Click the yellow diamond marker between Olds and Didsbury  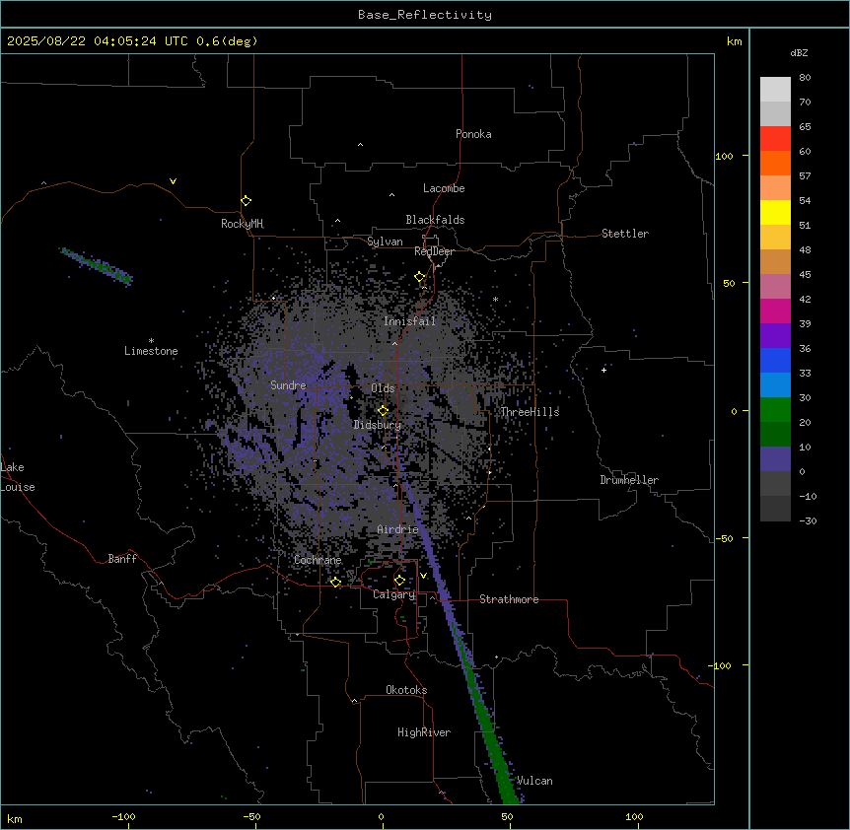pos(384,411)
